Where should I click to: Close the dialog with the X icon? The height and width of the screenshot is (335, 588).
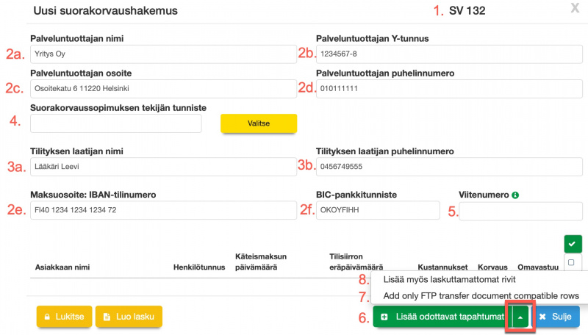click(574, 9)
